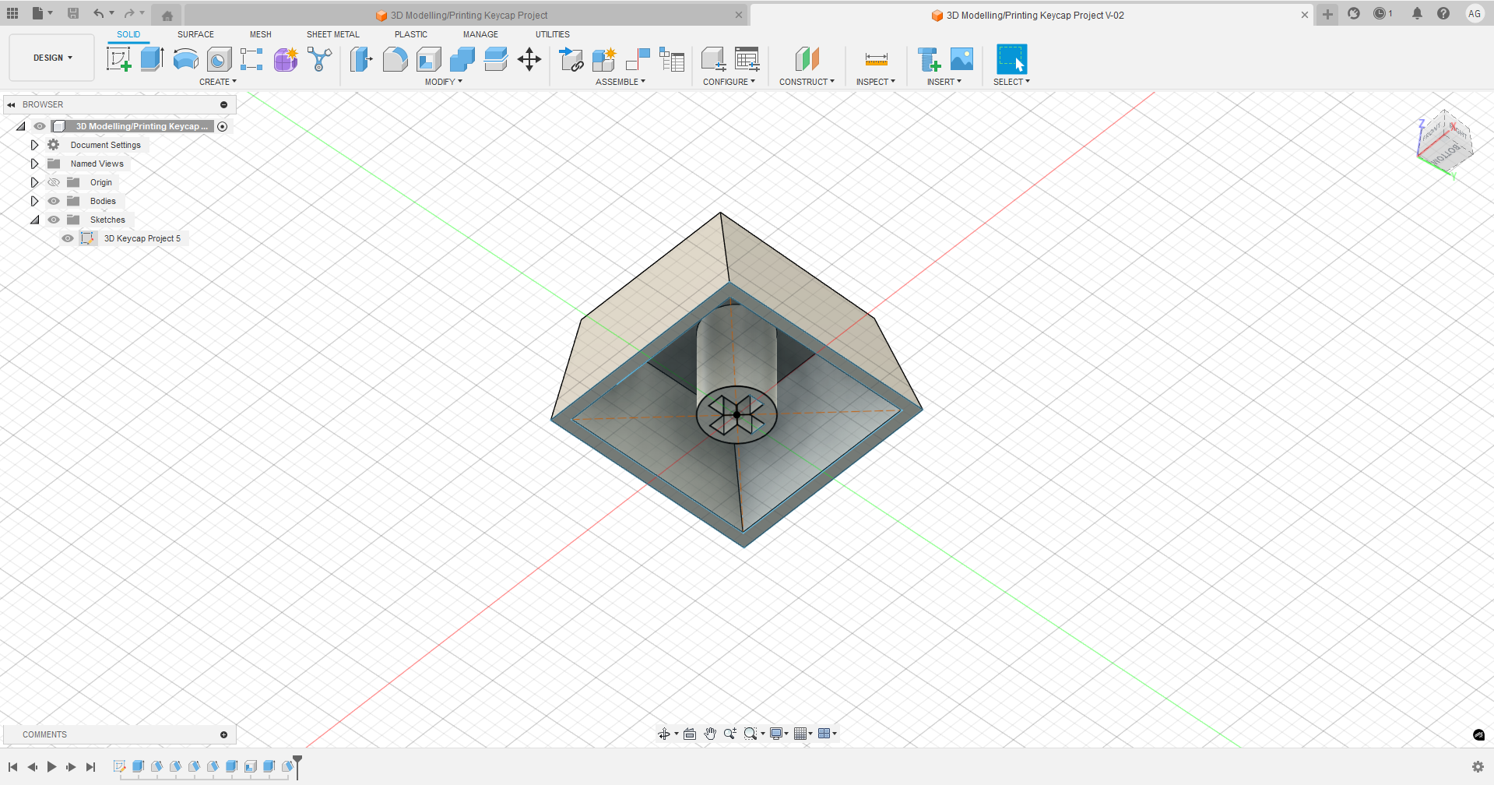Select the Revolve tool

coord(185,59)
